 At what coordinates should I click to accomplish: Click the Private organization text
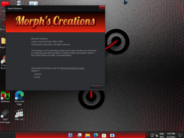pos(37,77)
